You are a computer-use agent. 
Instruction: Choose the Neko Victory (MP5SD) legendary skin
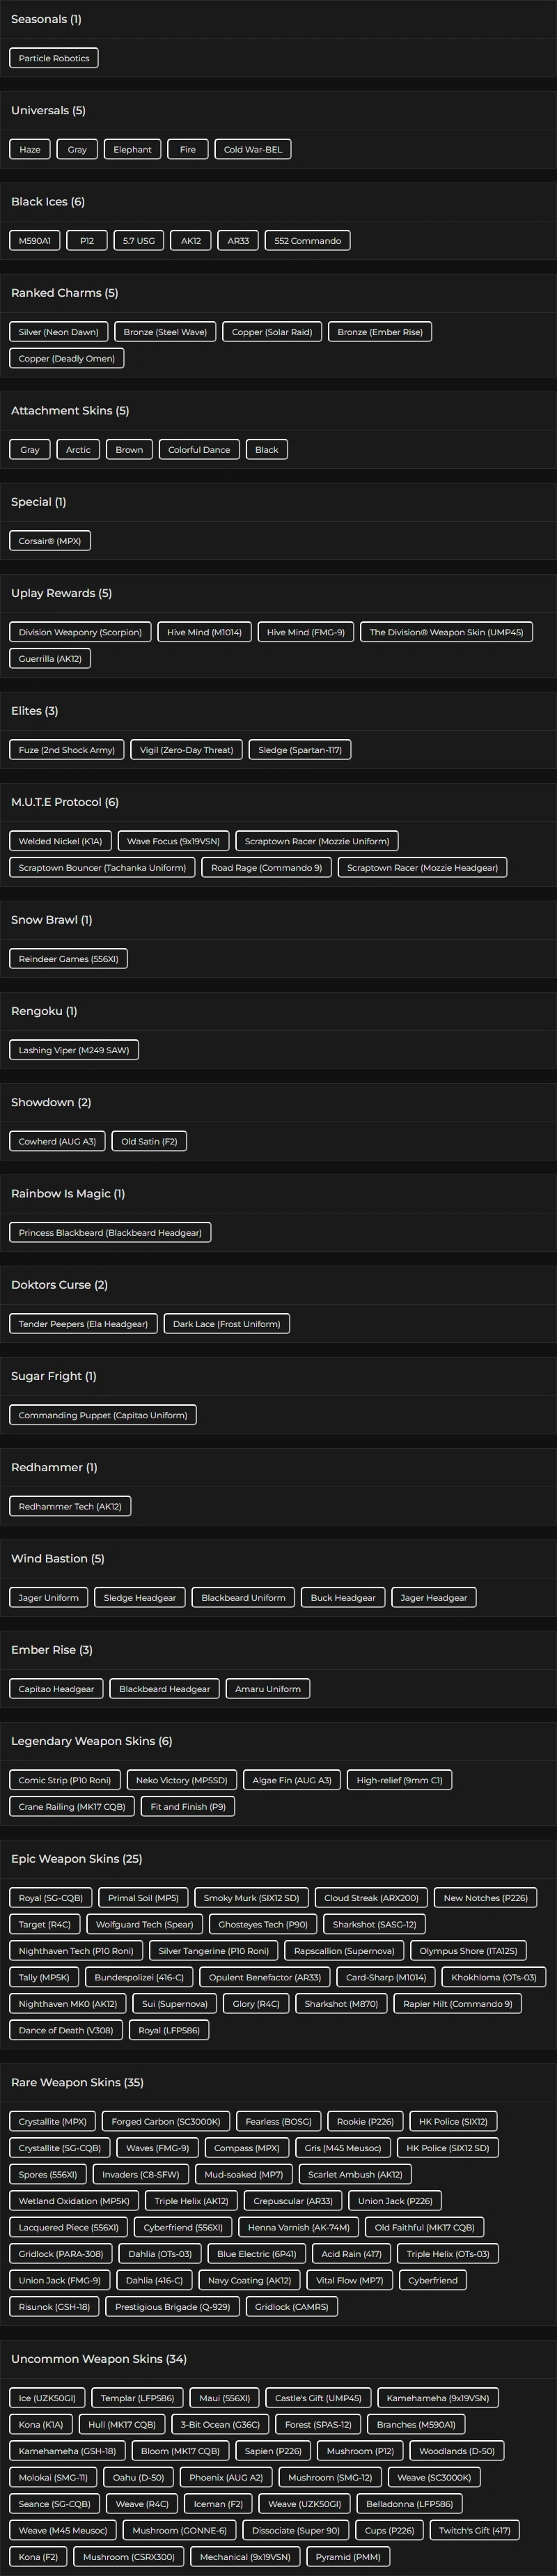(x=182, y=1780)
